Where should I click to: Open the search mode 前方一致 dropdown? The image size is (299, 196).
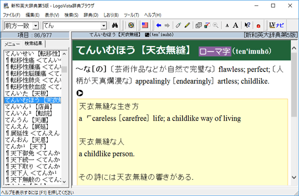tap(35, 25)
